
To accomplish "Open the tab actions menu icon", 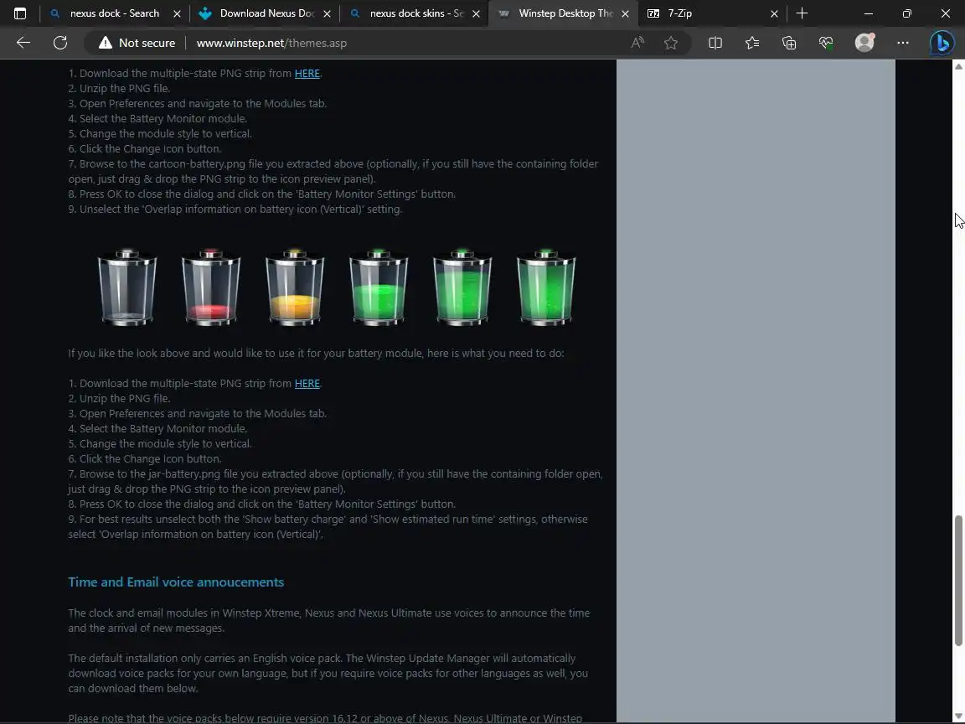I will click(x=20, y=13).
